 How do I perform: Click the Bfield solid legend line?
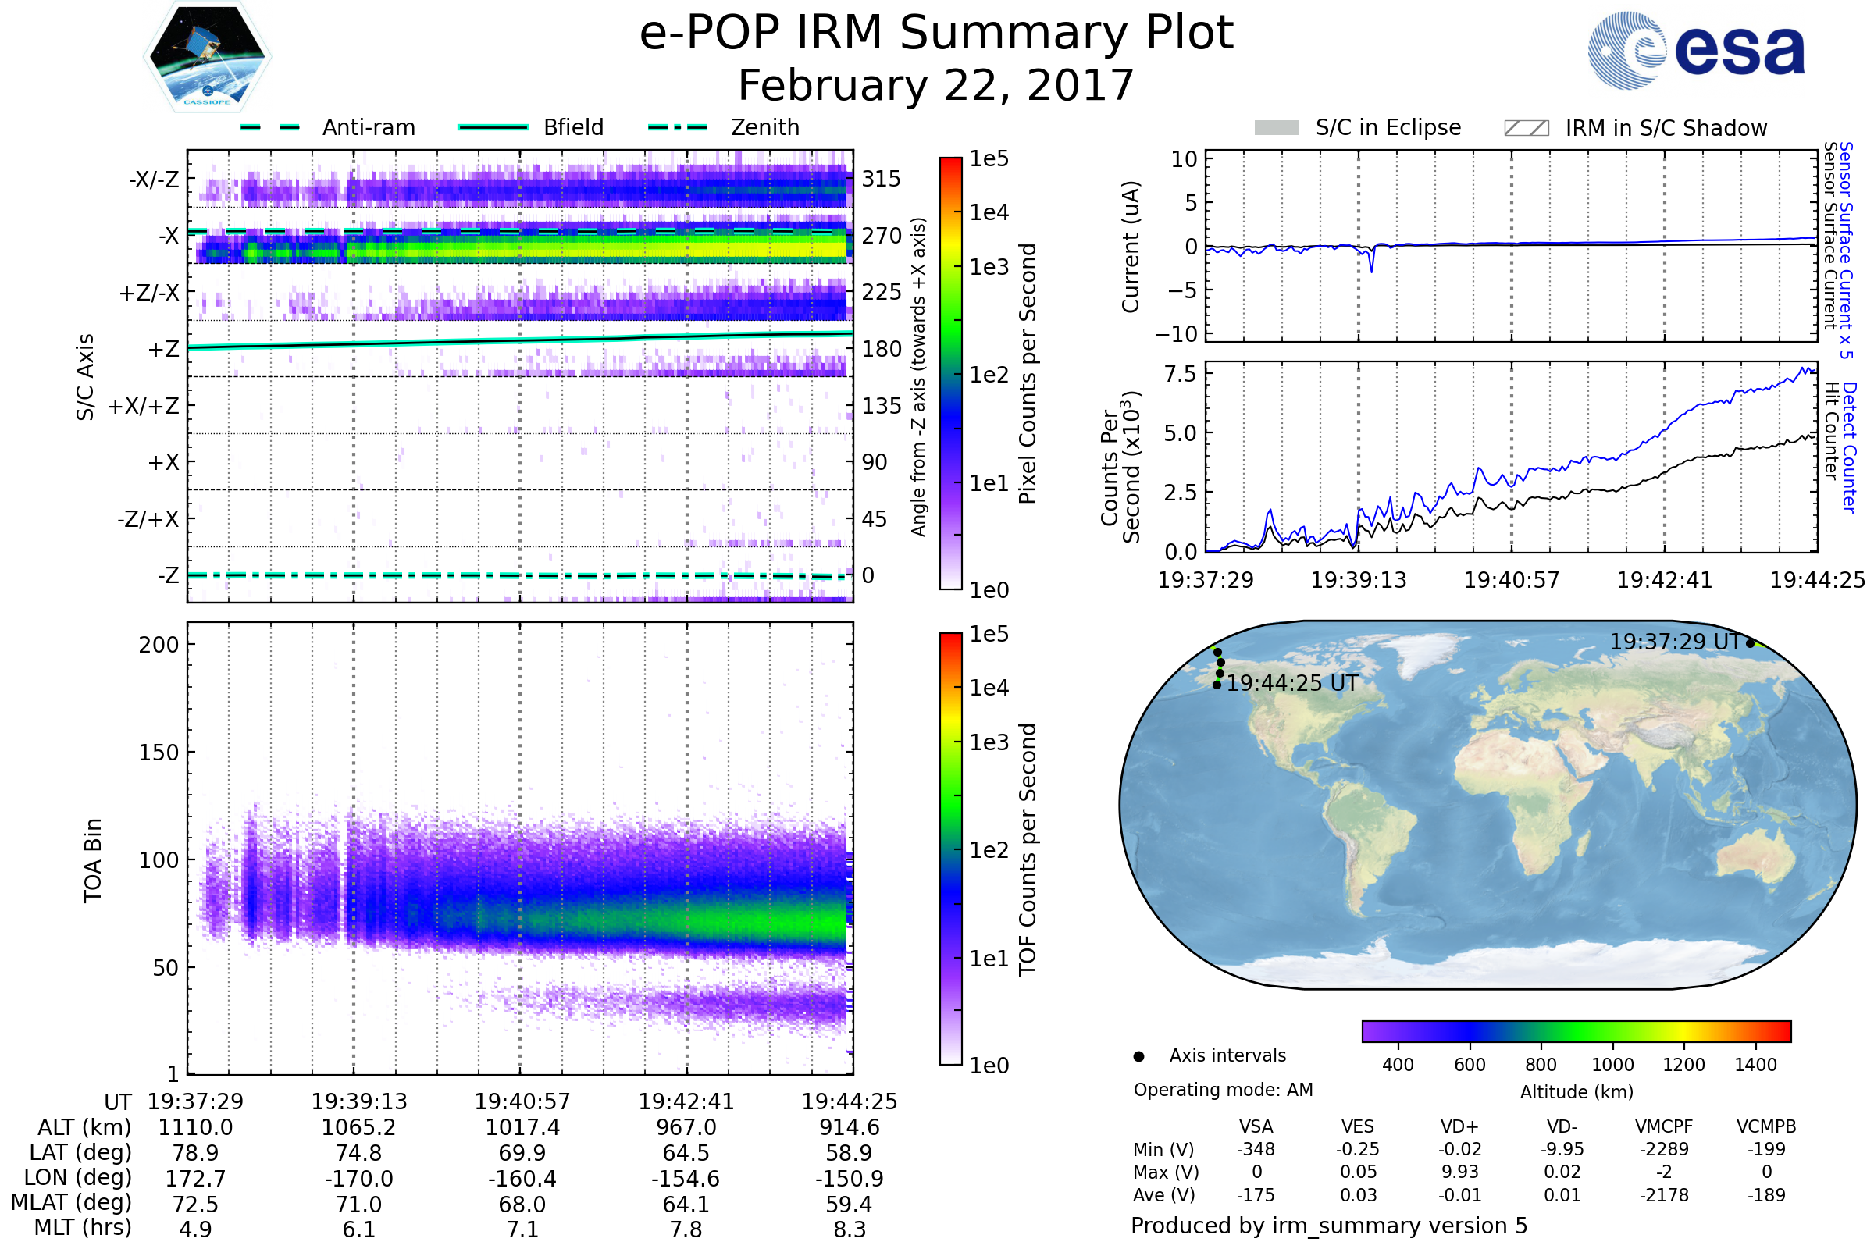(x=493, y=127)
